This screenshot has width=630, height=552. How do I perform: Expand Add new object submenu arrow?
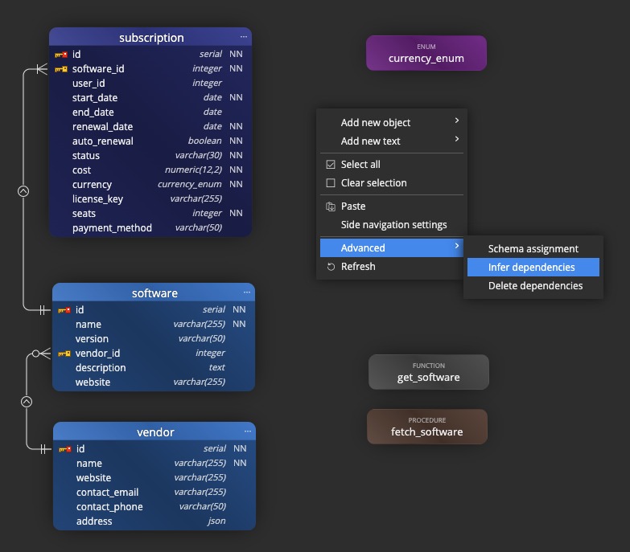[x=457, y=121]
